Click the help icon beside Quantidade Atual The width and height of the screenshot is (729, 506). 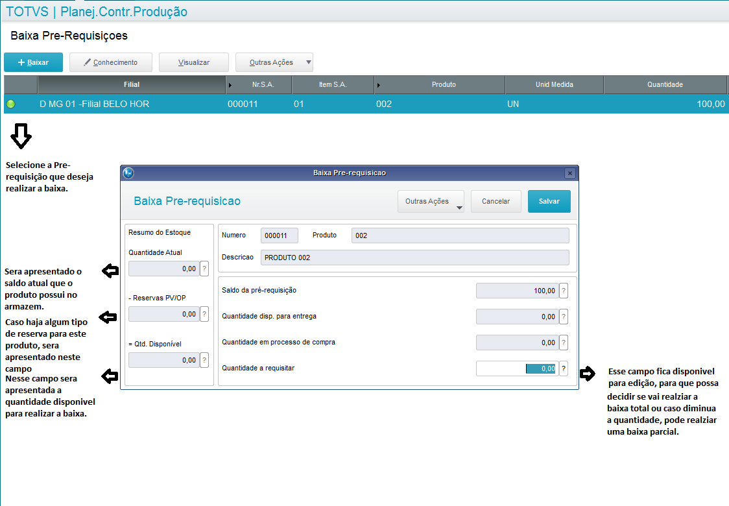pyautogui.click(x=204, y=269)
